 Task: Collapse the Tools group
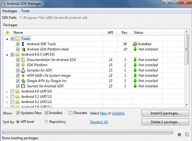[7, 39]
